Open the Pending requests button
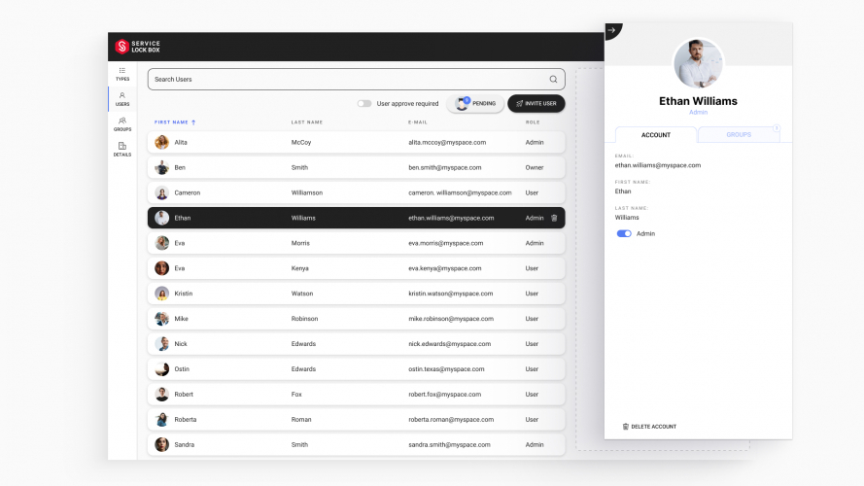864x486 pixels. (475, 103)
